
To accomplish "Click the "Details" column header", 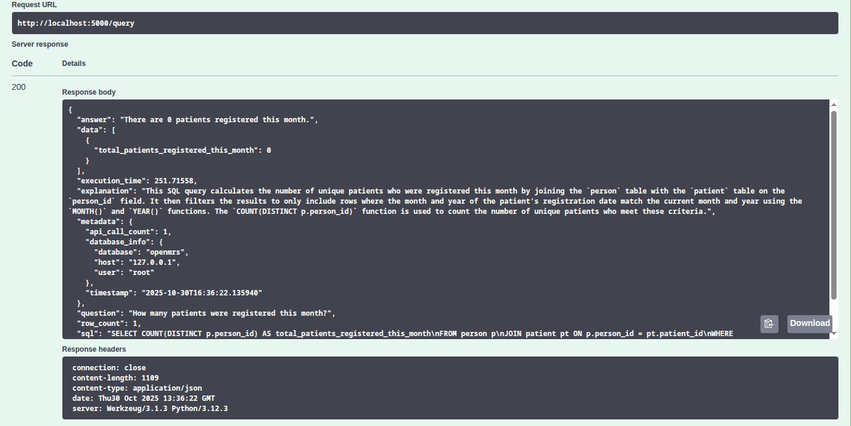I will pos(74,64).
